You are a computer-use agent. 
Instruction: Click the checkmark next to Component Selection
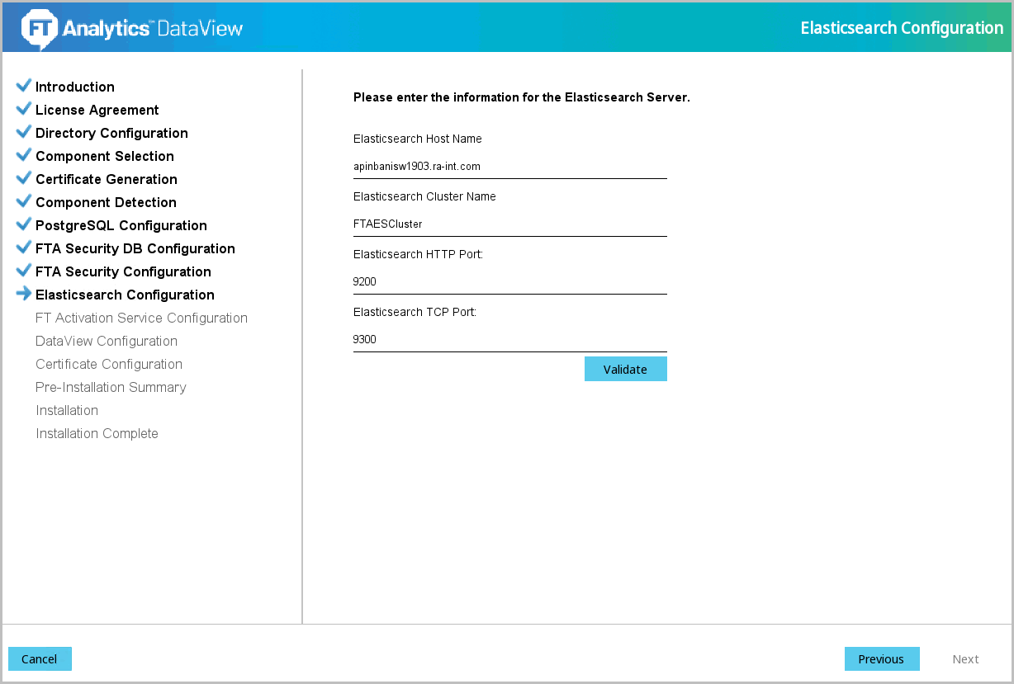[23, 155]
